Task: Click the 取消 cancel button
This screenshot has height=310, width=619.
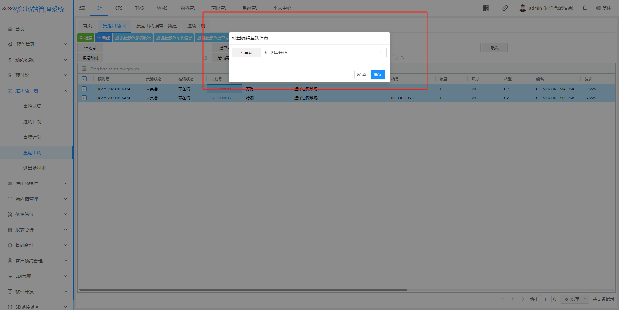Action: click(x=361, y=75)
